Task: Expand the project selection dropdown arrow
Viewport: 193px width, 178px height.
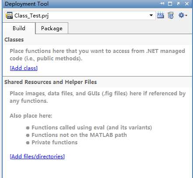Action: [151, 15]
